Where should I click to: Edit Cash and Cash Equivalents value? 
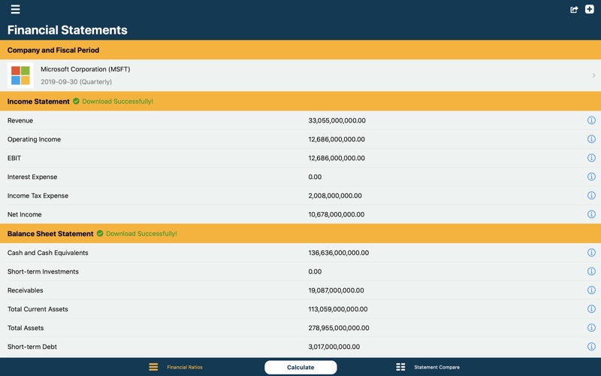tap(339, 253)
